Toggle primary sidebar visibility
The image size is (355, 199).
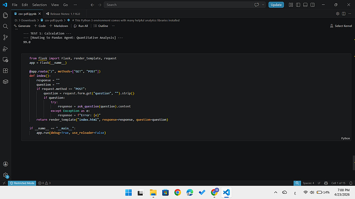[x=298, y=5]
